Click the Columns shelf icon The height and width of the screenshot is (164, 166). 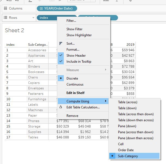tap(5, 8)
